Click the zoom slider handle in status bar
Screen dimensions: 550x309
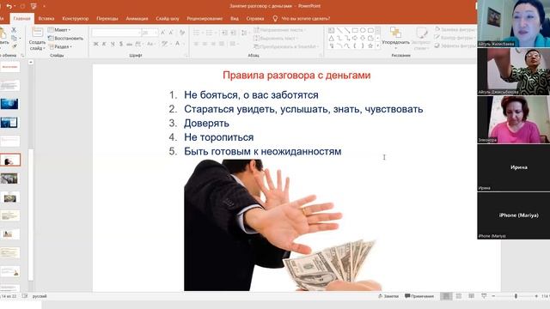(516, 296)
